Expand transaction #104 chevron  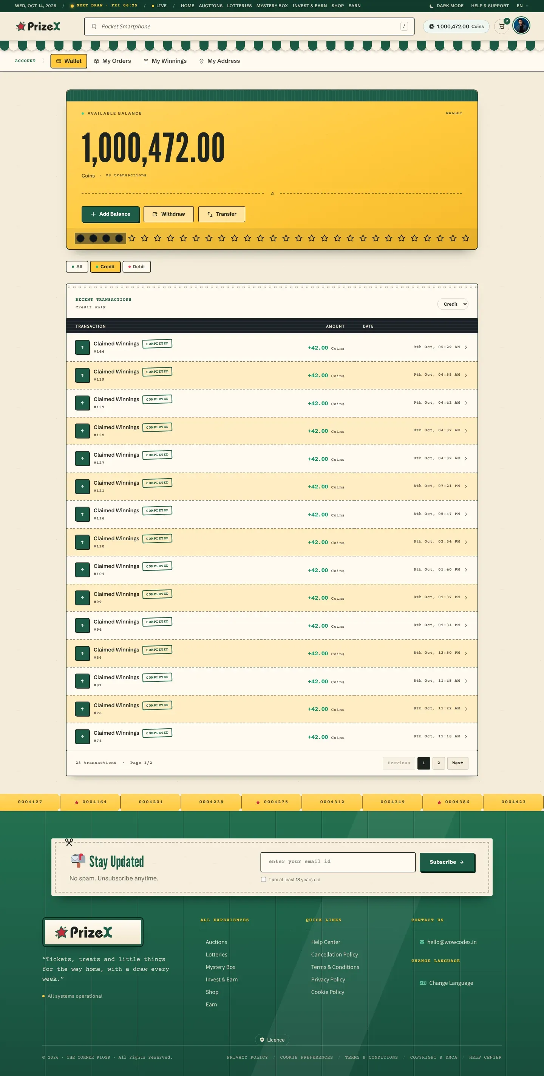click(465, 570)
